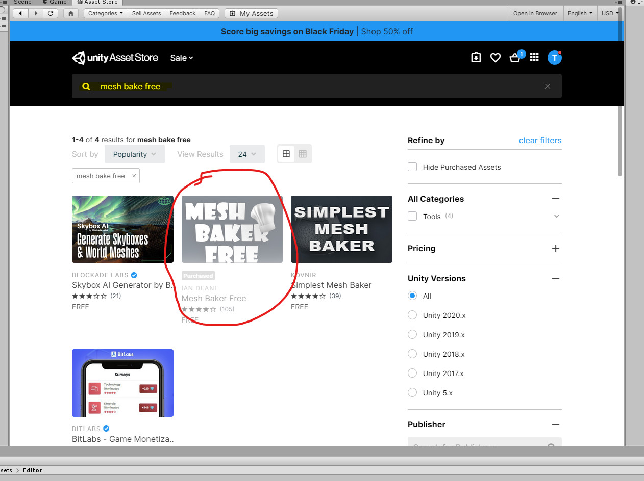Image resolution: width=644 pixels, height=481 pixels.
Task: Clear search with the X icon
Action: pyautogui.click(x=547, y=86)
